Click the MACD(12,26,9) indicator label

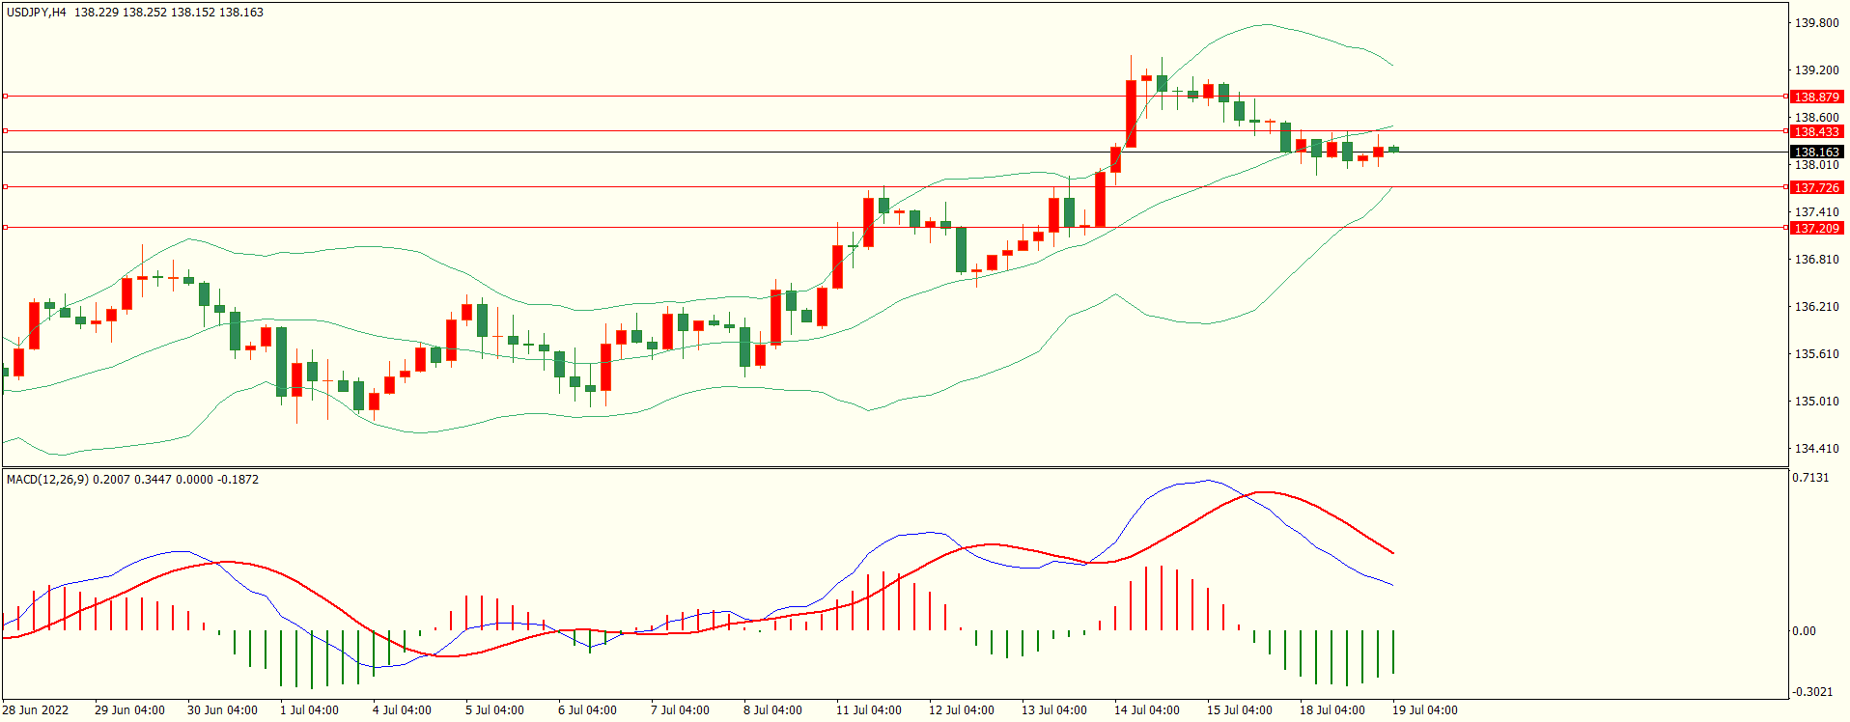click(47, 480)
